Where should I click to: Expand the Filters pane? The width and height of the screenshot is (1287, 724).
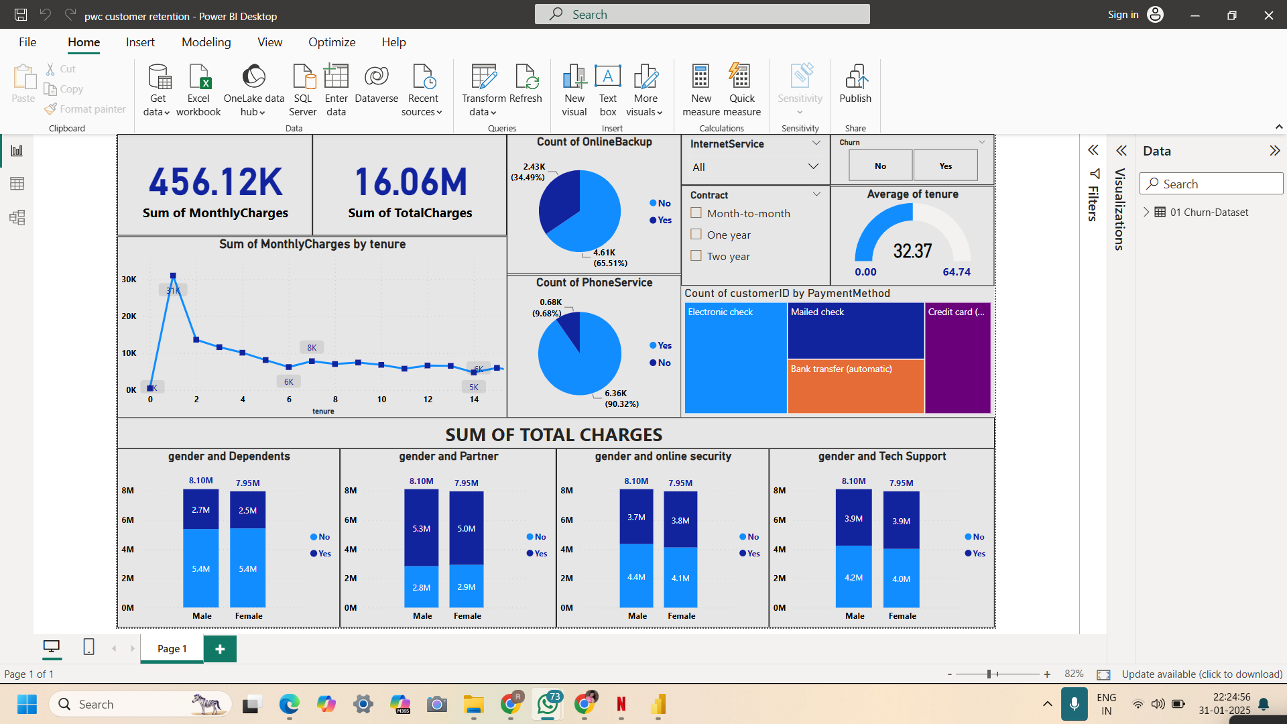[x=1093, y=150]
